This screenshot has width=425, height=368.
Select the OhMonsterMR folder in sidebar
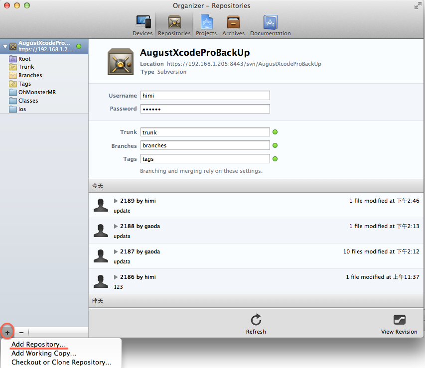[x=37, y=92]
